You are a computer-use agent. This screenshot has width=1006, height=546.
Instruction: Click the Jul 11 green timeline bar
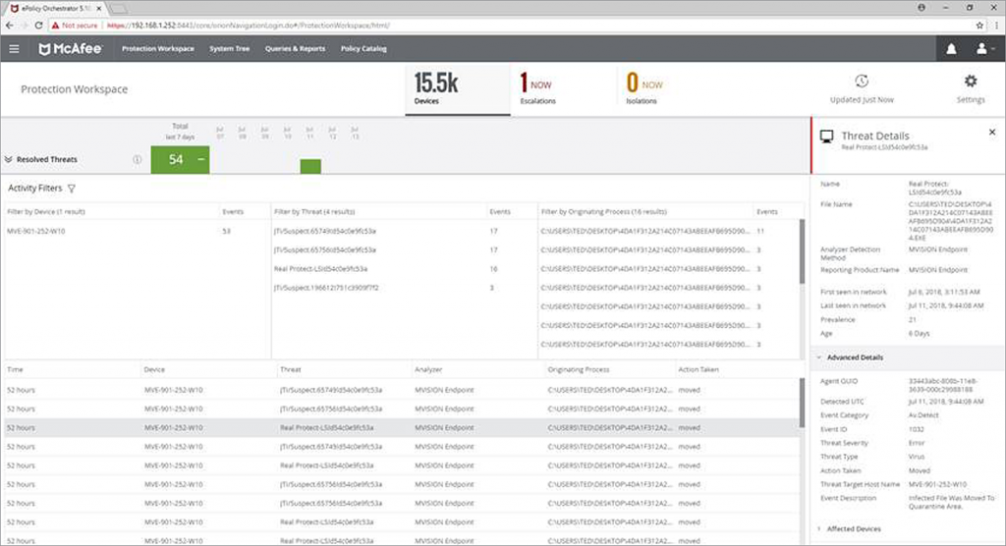coord(310,166)
